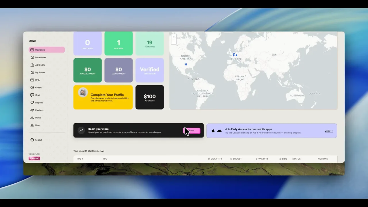Click the Android logo icon

(x=219, y=131)
